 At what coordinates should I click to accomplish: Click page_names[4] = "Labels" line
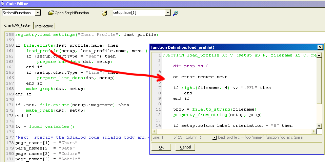pyautogui.click(x=48, y=159)
